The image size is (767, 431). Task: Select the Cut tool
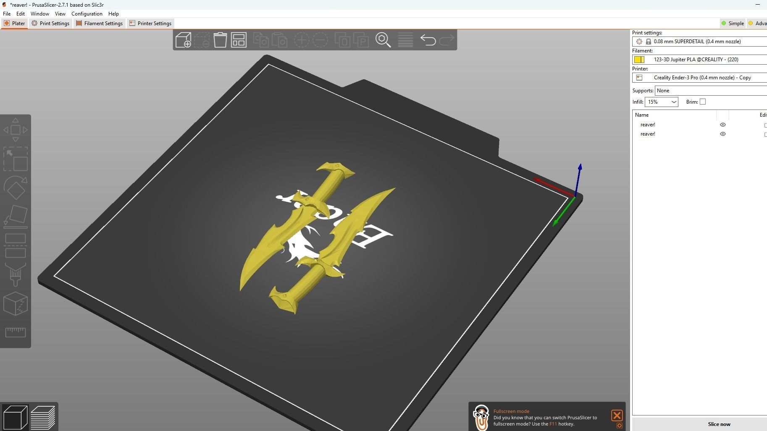[16, 246]
